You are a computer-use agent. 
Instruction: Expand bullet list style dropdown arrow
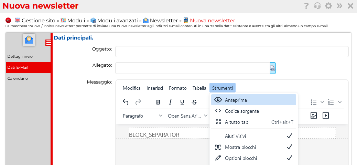click(x=322, y=102)
